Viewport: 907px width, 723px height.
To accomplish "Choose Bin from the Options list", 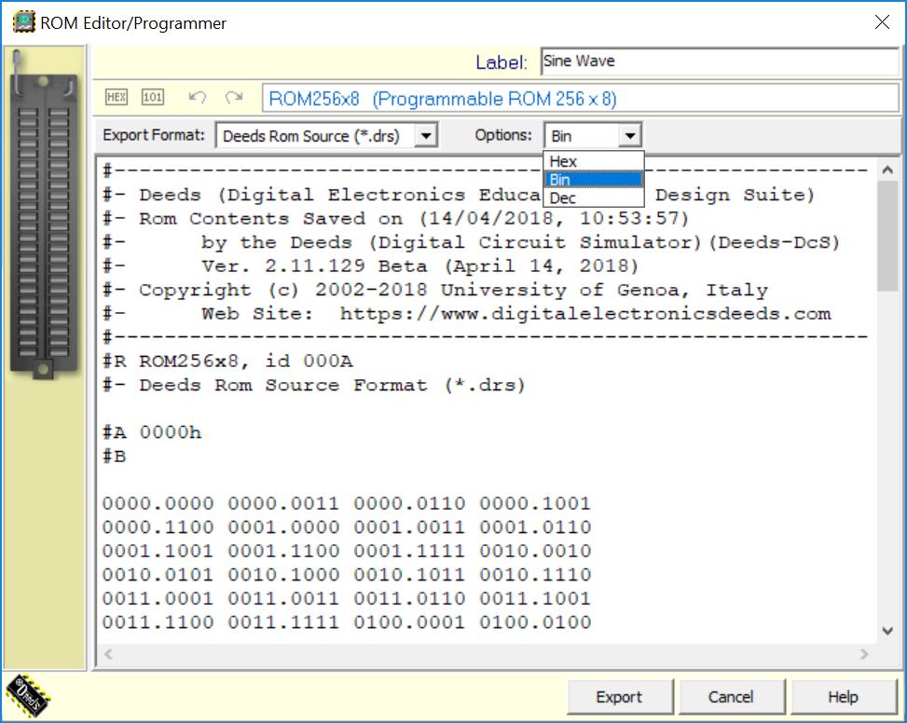I will pos(594,180).
